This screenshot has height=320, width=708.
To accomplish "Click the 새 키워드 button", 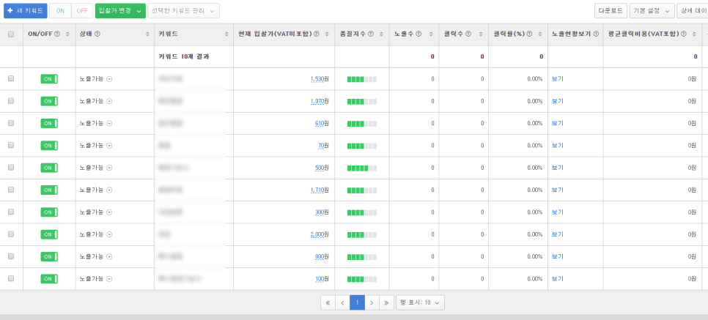I will (25, 11).
